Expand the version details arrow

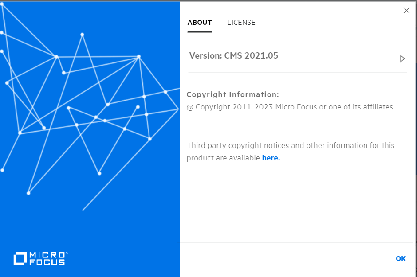(402, 59)
